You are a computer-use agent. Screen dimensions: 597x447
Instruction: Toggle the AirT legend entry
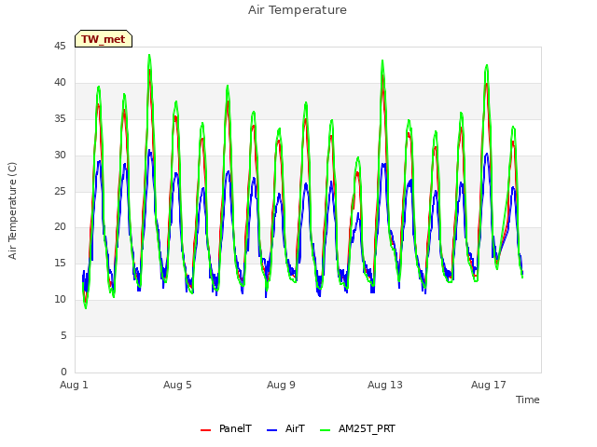[x=285, y=428]
